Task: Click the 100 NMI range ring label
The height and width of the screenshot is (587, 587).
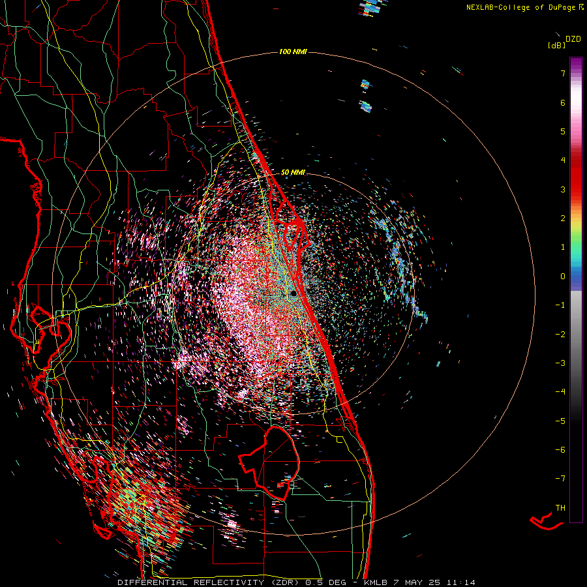Action: (x=293, y=52)
